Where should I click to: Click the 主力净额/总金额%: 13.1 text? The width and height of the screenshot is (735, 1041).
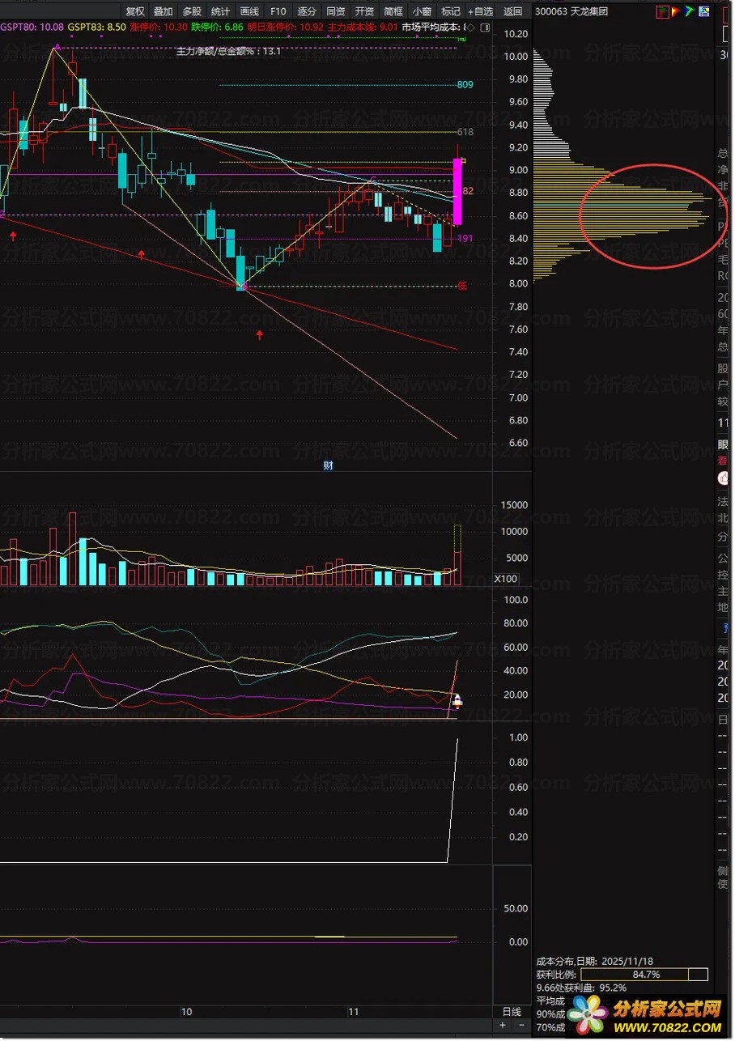click(229, 51)
